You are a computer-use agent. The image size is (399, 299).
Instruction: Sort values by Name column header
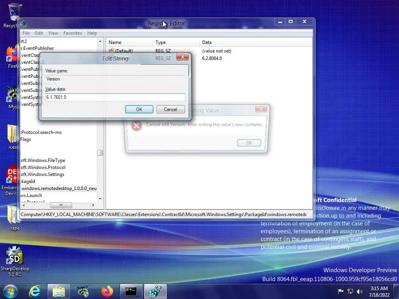(x=129, y=42)
